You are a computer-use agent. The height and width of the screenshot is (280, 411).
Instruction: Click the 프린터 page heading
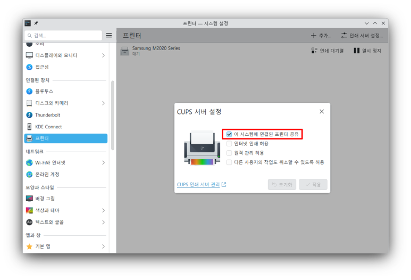pos(132,36)
